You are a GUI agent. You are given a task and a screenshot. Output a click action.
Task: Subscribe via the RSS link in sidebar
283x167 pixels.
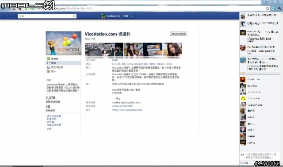coord(52,119)
